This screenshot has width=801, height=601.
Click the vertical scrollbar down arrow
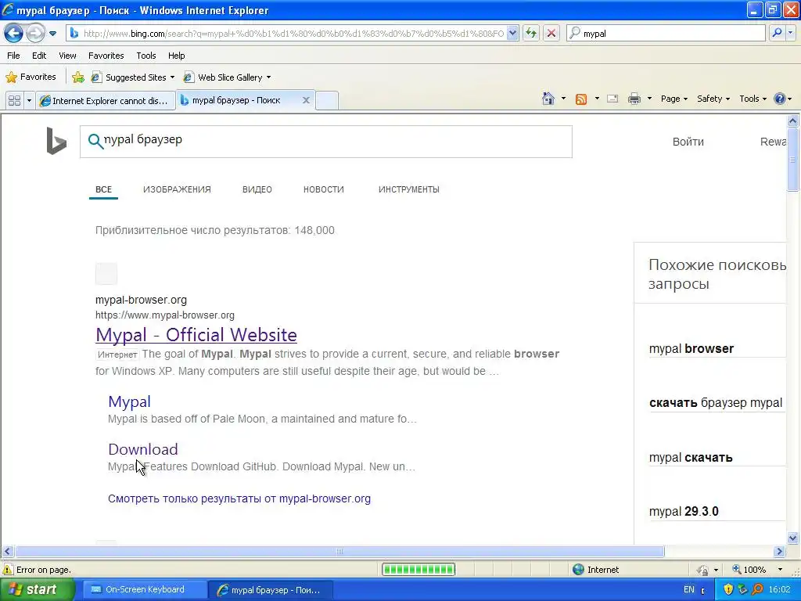tap(792, 538)
